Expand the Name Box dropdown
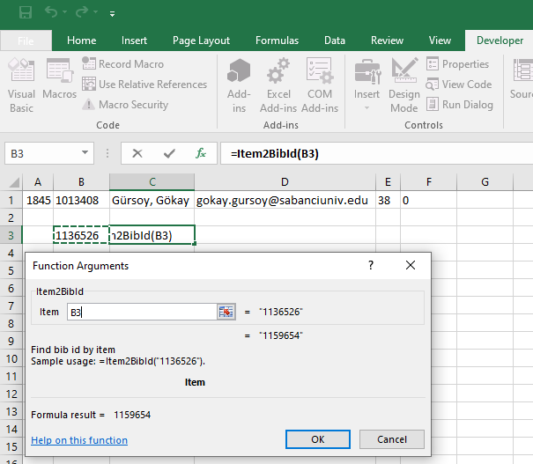533x464 pixels. [85, 153]
